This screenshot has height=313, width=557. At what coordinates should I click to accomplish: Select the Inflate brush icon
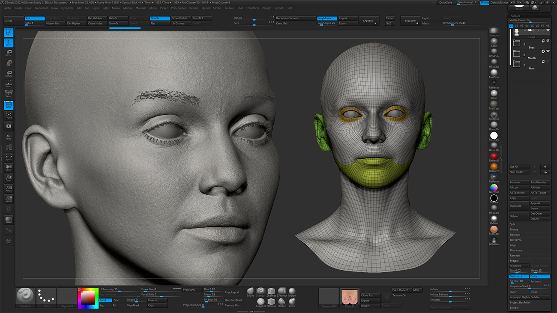(x=293, y=302)
